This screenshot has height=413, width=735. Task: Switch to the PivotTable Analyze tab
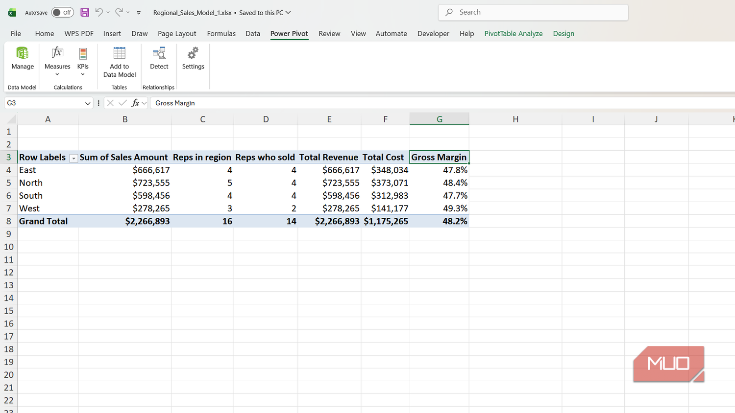pyautogui.click(x=514, y=33)
